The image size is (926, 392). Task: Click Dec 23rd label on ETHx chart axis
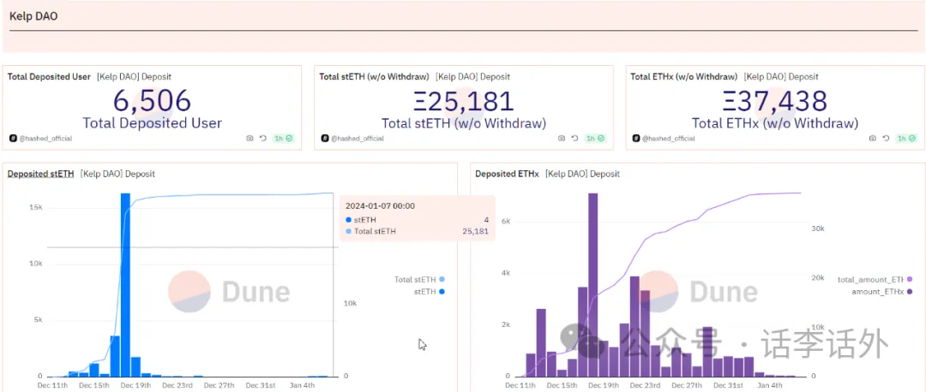(x=645, y=385)
